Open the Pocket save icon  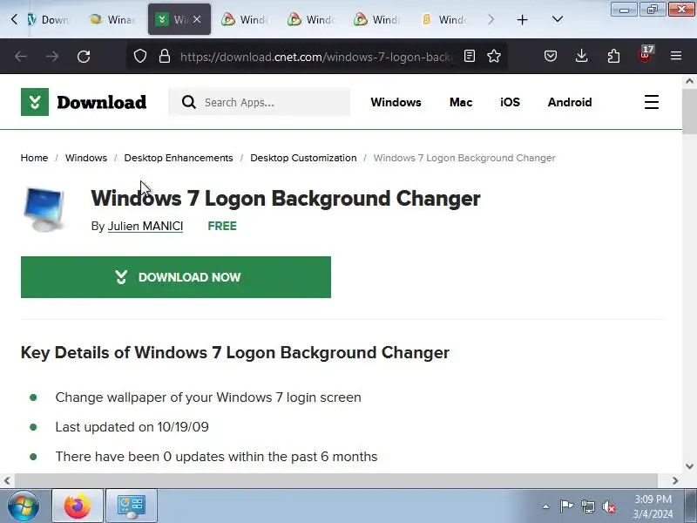pyautogui.click(x=551, y=56)
